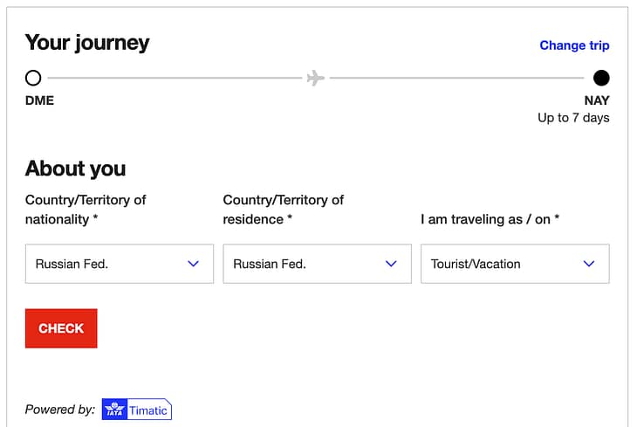The image size is (637, 427).
Task: Expand the nationality dropdown using its chevron arrow
Action: click(x=194, y=264)
